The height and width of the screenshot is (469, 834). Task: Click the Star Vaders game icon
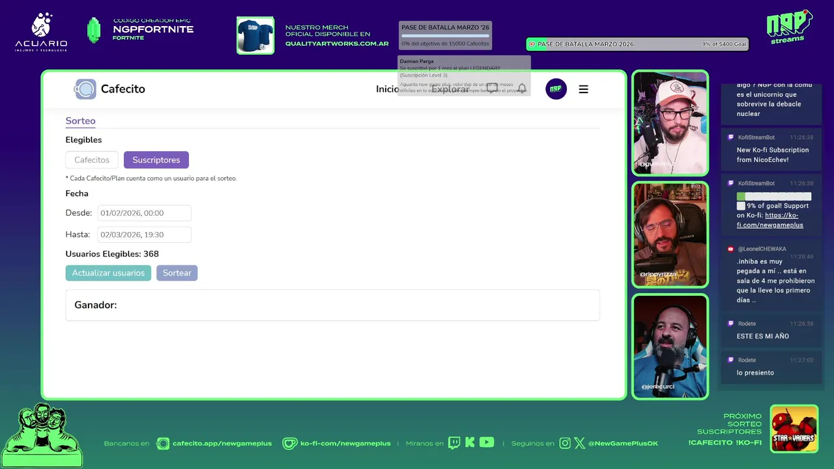click(794, 429)
